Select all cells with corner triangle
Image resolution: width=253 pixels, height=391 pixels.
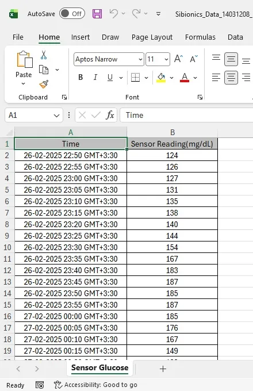click(x=9, y=132)
